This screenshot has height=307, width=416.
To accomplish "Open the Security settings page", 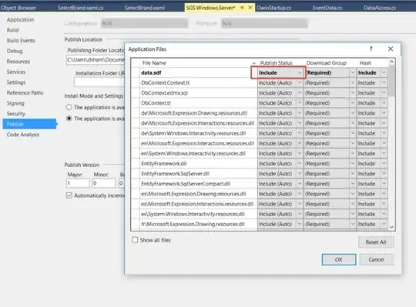I will coord(16,114).
